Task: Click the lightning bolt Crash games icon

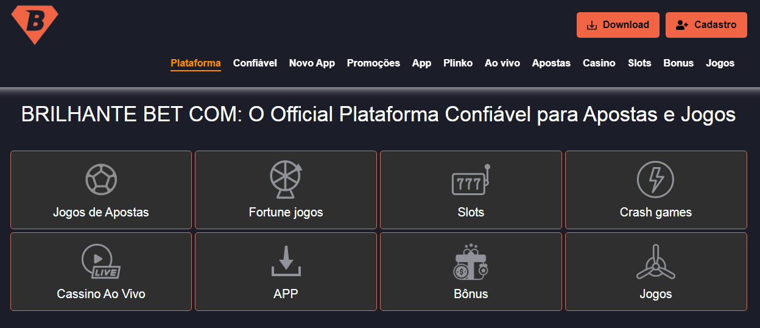Action: (x=655, y=179)
